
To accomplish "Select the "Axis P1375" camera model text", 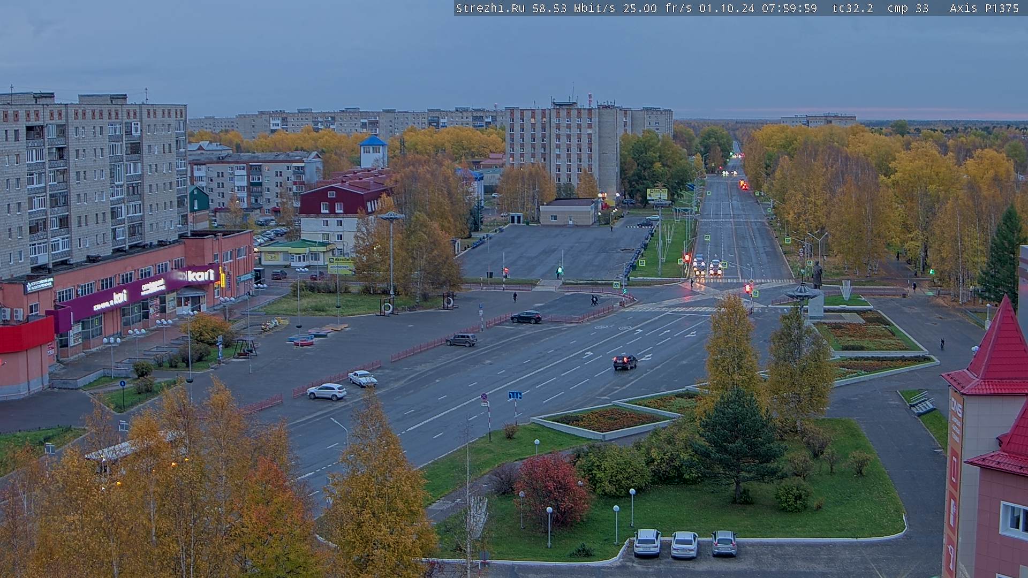I will coord(984,9).
